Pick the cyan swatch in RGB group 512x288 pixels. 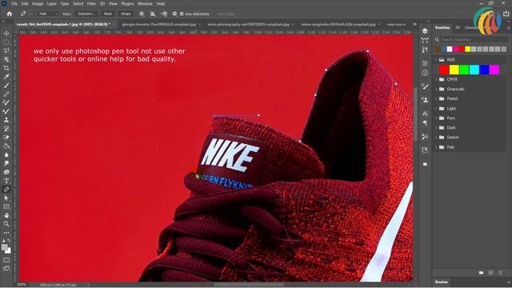(x=474, y=70)
